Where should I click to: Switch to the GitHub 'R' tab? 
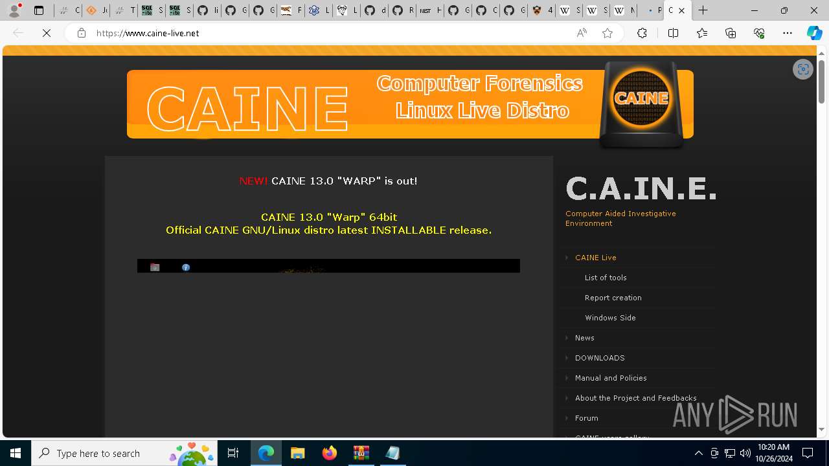(402, 10)
